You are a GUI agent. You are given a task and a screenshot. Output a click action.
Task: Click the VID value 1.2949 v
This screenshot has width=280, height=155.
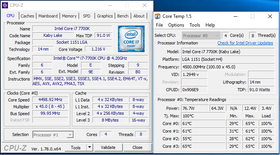194,74
